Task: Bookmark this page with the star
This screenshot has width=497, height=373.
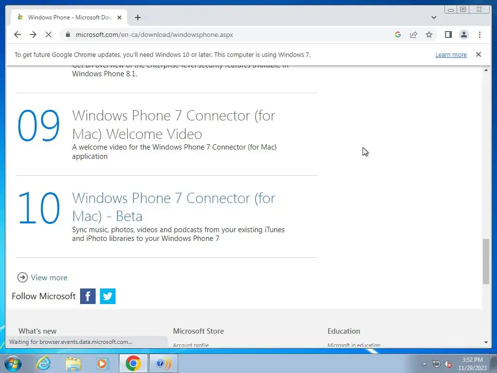Action: pyautogui.click(x=429, y=34)
